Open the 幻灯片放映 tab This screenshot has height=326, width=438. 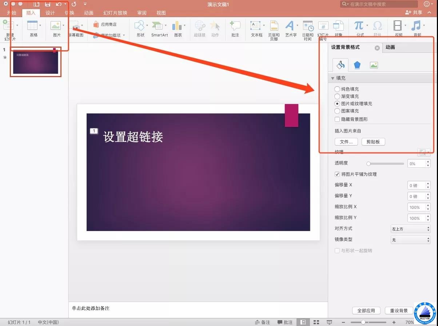tap(115, 13)
